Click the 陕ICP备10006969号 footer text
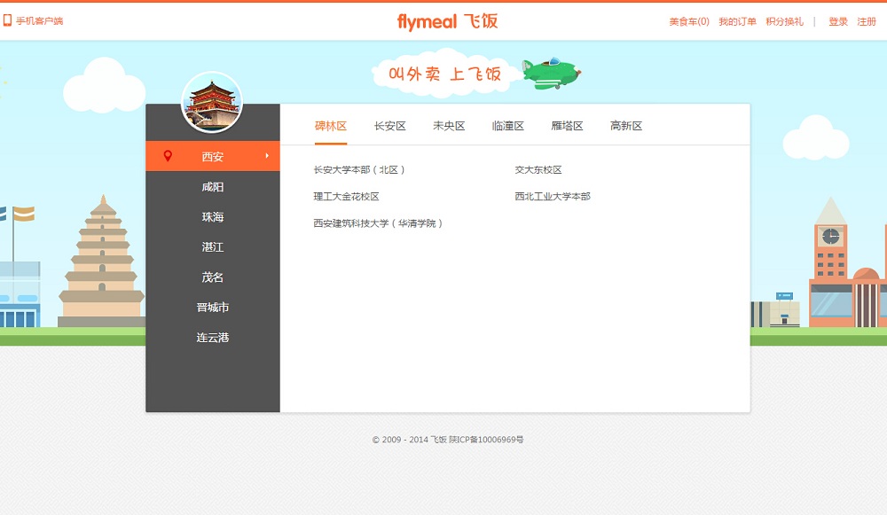 pos(486,440)
